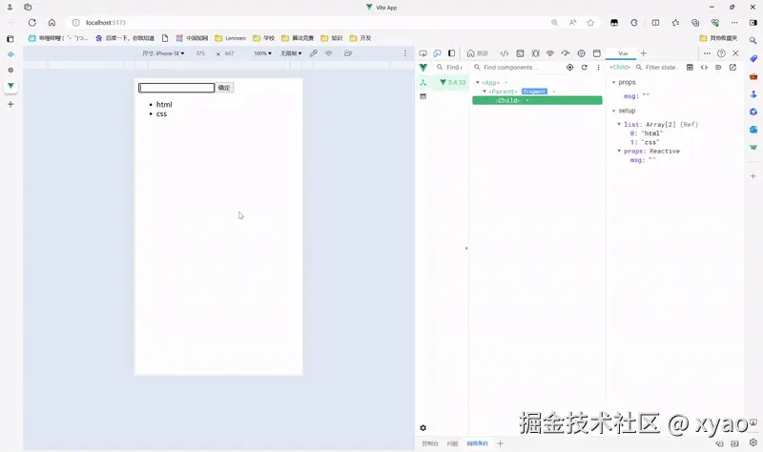763x452 pixels.
Task: Select the Vue components tree inspector icon
Action: (x=423, y=82)
